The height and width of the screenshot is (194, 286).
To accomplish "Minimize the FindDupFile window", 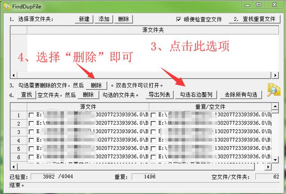I will point(247,5).
